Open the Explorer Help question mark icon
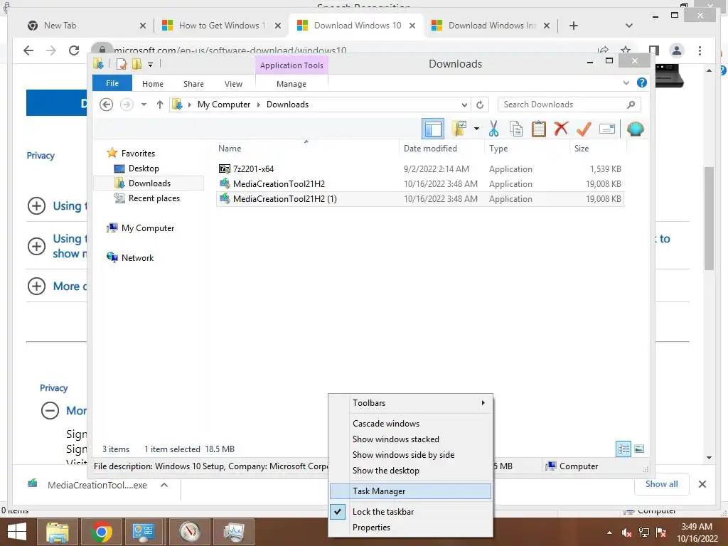This screenshot has height=546, width=728. 642,82
